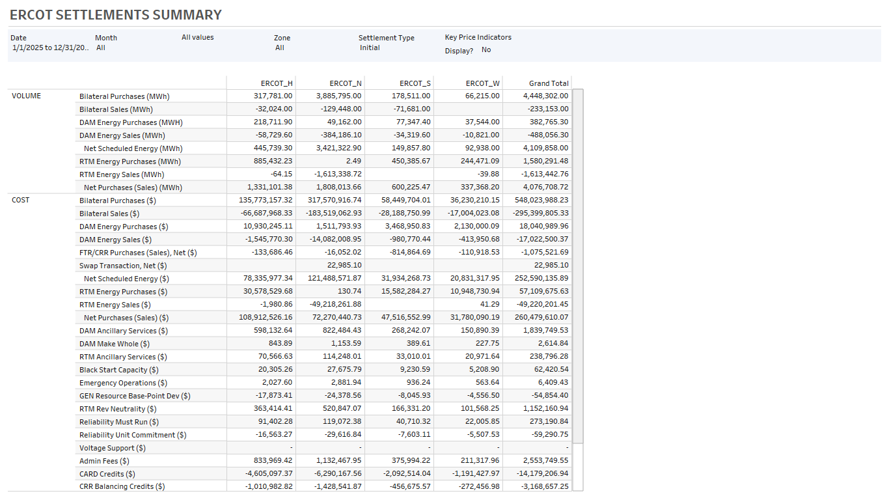Viewport: 889px width, 500px height.
Task: Select the ERCOT_S column header
Action: (x=417, y=83)
